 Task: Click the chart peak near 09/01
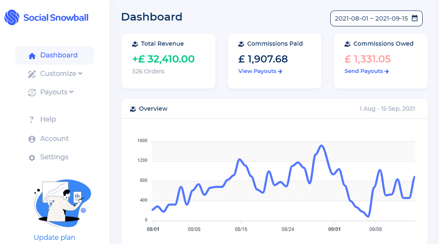[321, 146]
